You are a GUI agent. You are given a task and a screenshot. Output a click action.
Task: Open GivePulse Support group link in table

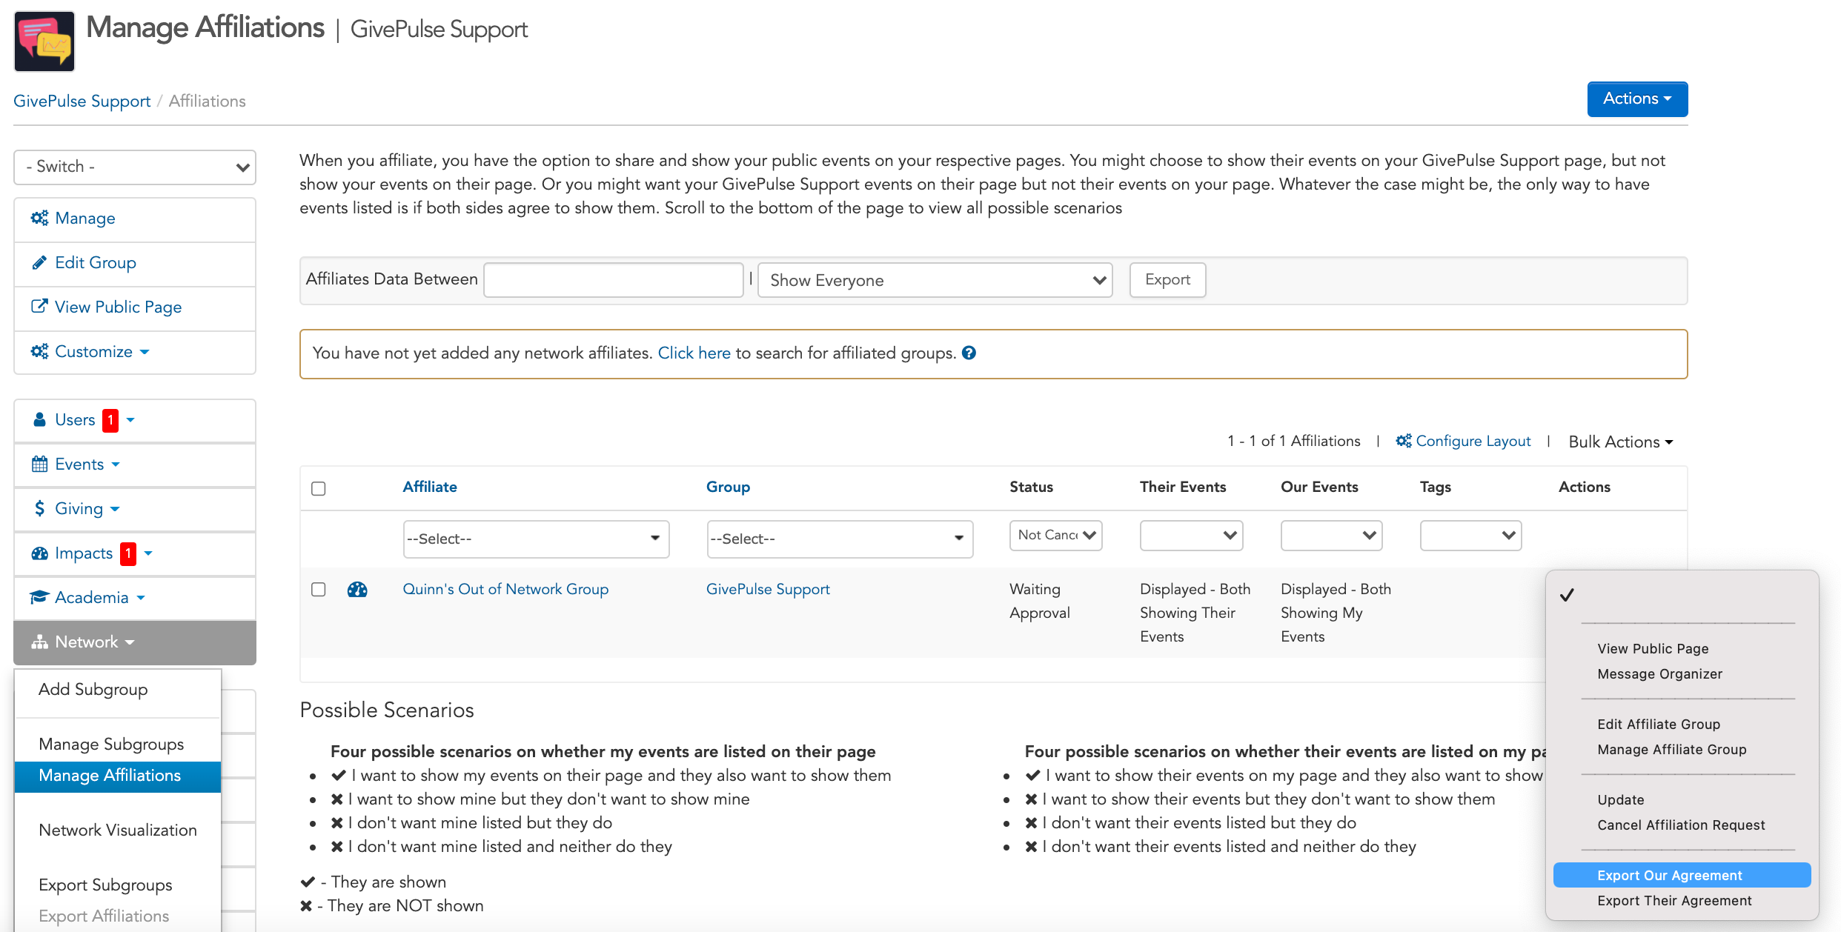(x=768, y=589)
